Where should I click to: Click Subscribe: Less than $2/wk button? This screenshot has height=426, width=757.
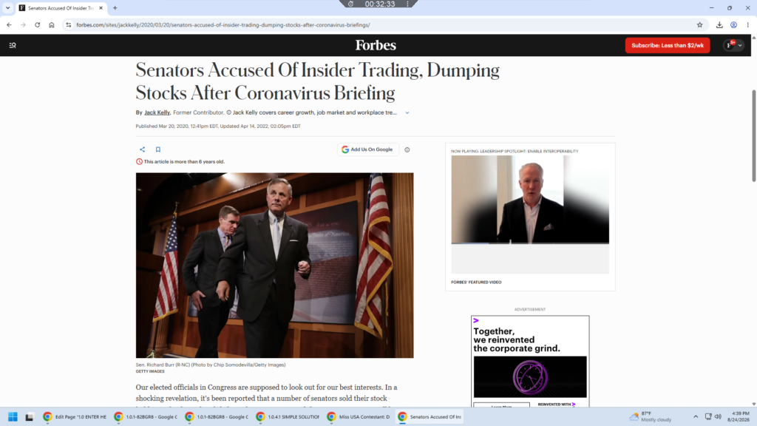[668, 45]
